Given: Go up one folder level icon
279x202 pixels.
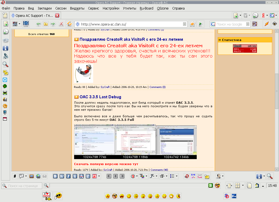Looking at the screenshot, I should pyautogui.click(x=46, y=24).
